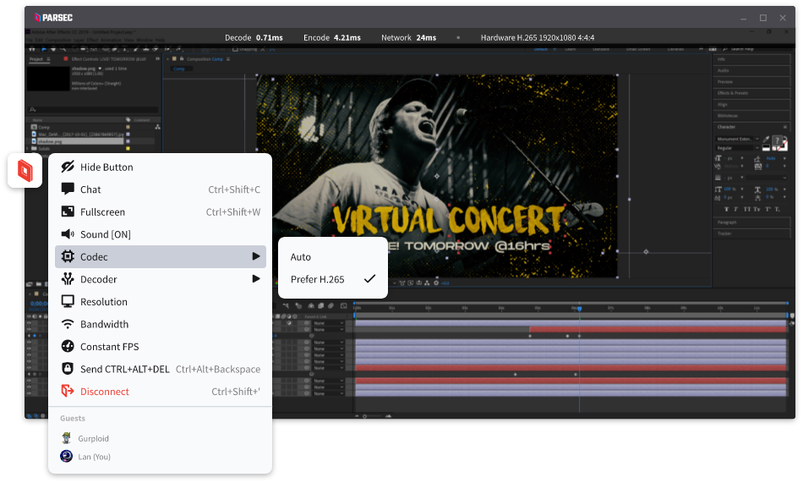Open the Resolution menu entry

tap(161, 301)
